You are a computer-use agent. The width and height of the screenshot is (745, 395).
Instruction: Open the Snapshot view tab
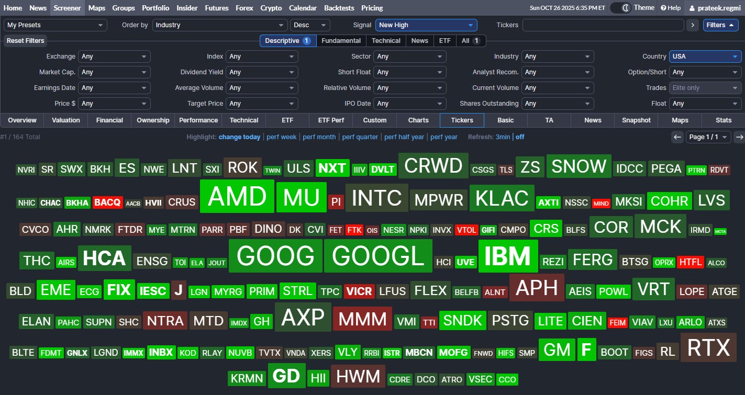(636, 120)
